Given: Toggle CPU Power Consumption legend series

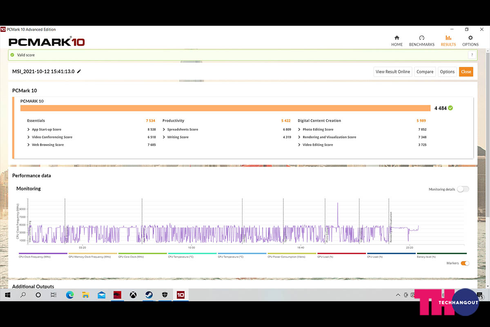Looking at the screenshot, I should 292,255.
